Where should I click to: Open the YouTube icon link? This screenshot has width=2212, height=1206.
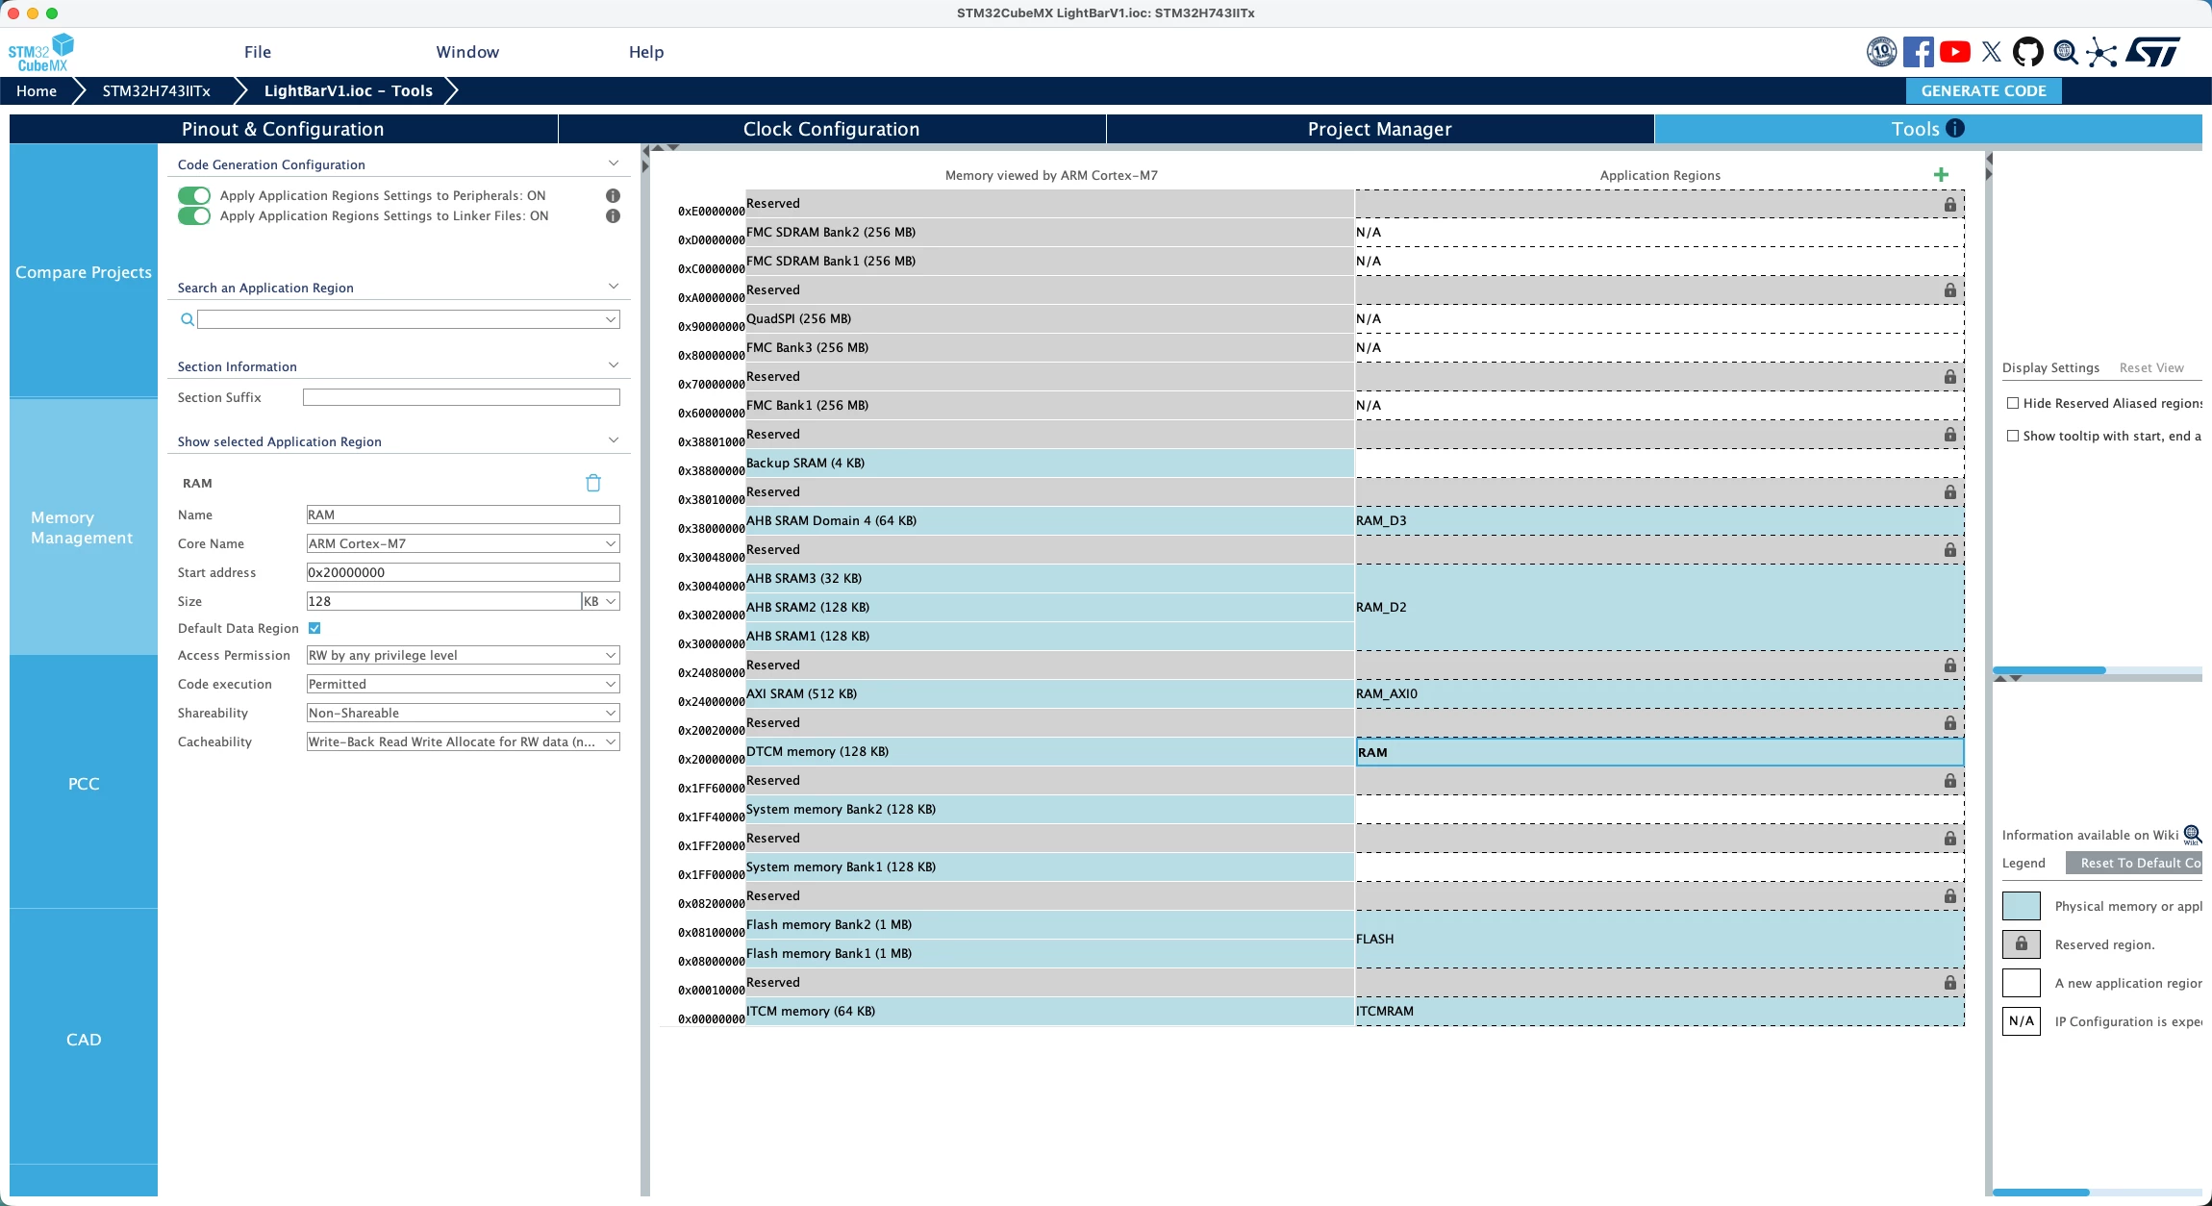click(1955, 52)
